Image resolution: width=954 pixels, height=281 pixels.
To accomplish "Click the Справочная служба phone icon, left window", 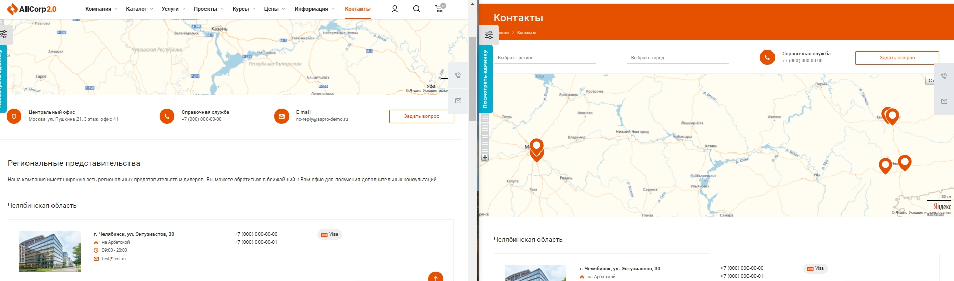I will coord(167,116).
